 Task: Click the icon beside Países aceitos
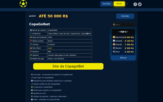click(x=31, y=41)
